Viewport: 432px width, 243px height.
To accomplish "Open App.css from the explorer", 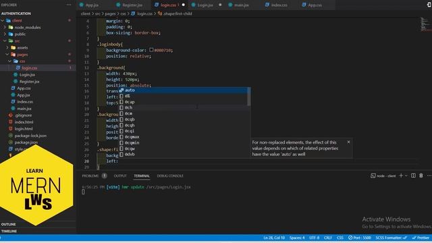I will click(x=24, y=88).
